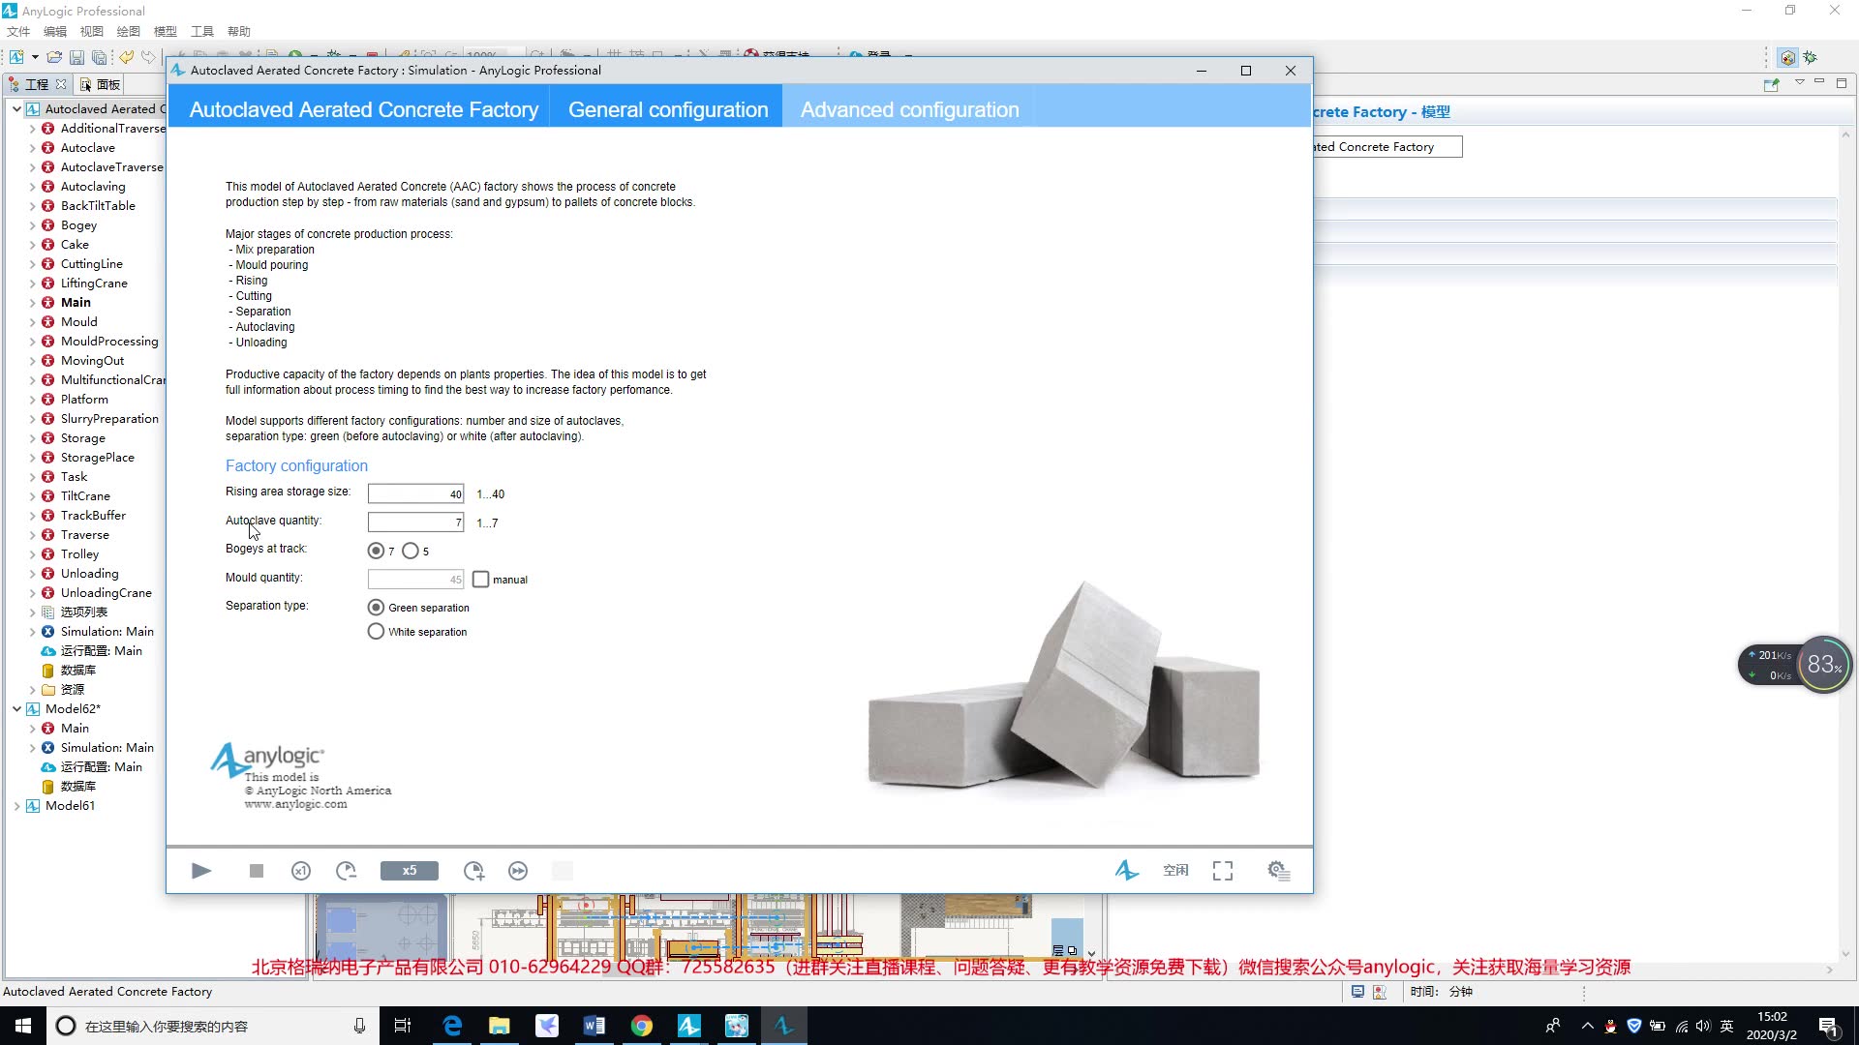1859x1045 pixels.
Task: Expand the 选项列表 node
Action: click(x=32, y=612)
